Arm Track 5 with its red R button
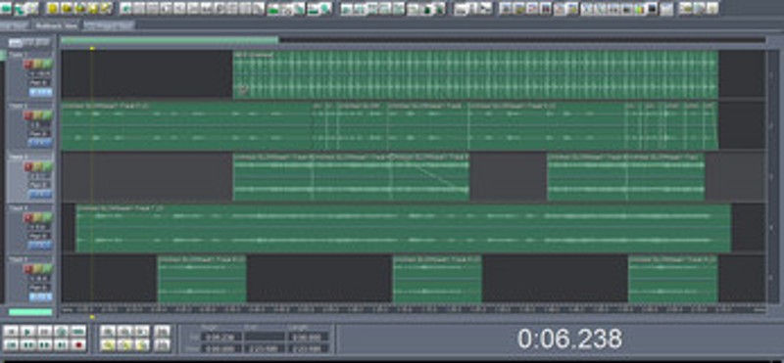 [28, 269]
